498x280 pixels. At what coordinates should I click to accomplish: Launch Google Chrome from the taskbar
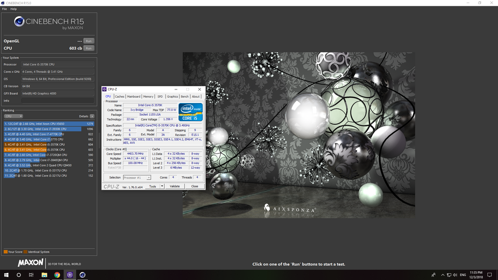click(x=57, y=275)
